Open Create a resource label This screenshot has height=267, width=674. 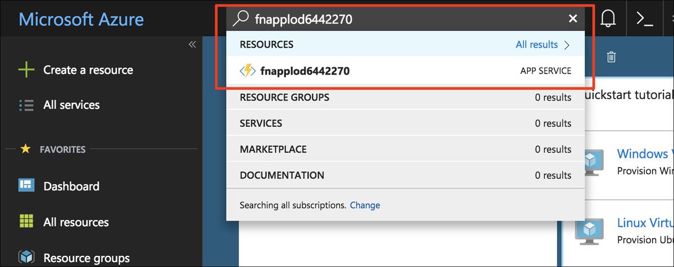tap(88, 70)
